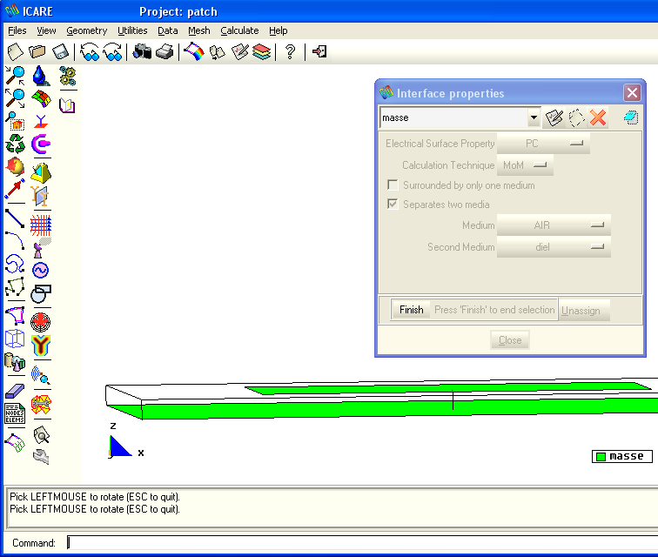
Task: Open the Calculate menu
Action: pos(239,30)
